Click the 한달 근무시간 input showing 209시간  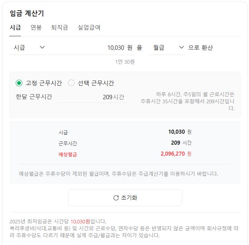click(x=93, y=97)
